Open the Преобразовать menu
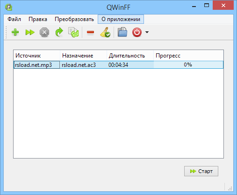 point(74,19)
